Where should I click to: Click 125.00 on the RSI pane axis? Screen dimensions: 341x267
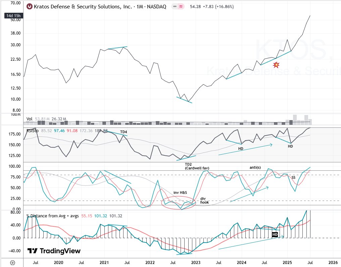(14, 155)
